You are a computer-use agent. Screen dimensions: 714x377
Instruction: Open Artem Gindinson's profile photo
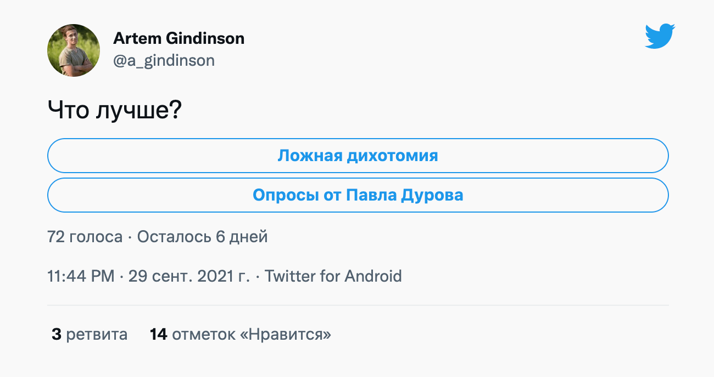[74, 50]
